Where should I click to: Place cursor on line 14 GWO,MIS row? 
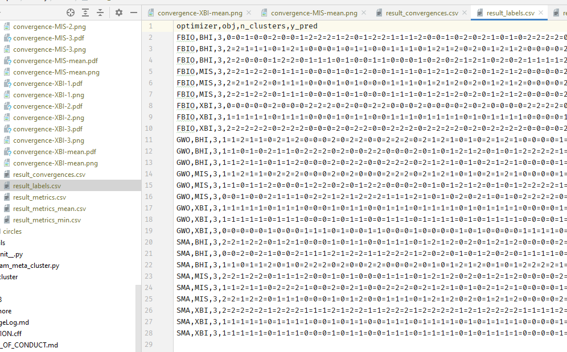pyautogui.click(x=372, y=174)
